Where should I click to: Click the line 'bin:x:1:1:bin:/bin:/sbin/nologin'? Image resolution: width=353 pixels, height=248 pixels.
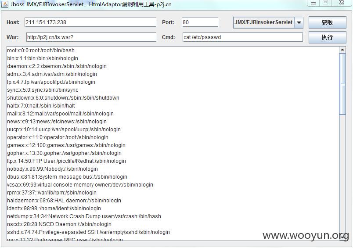(43, 58)
